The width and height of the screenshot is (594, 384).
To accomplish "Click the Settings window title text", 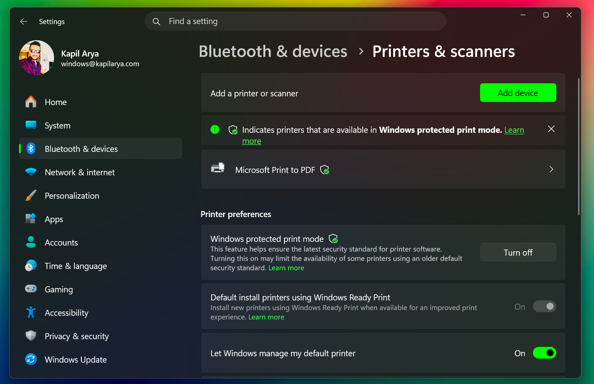I will click(x=52, y=22).
